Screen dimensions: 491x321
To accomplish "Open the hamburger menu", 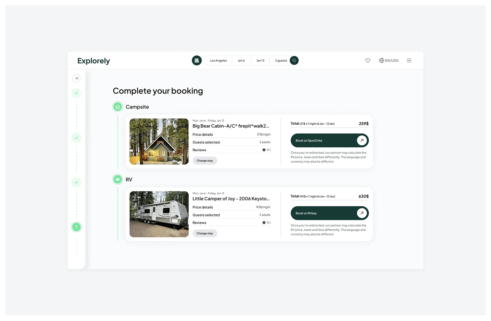I will [409, 60].
